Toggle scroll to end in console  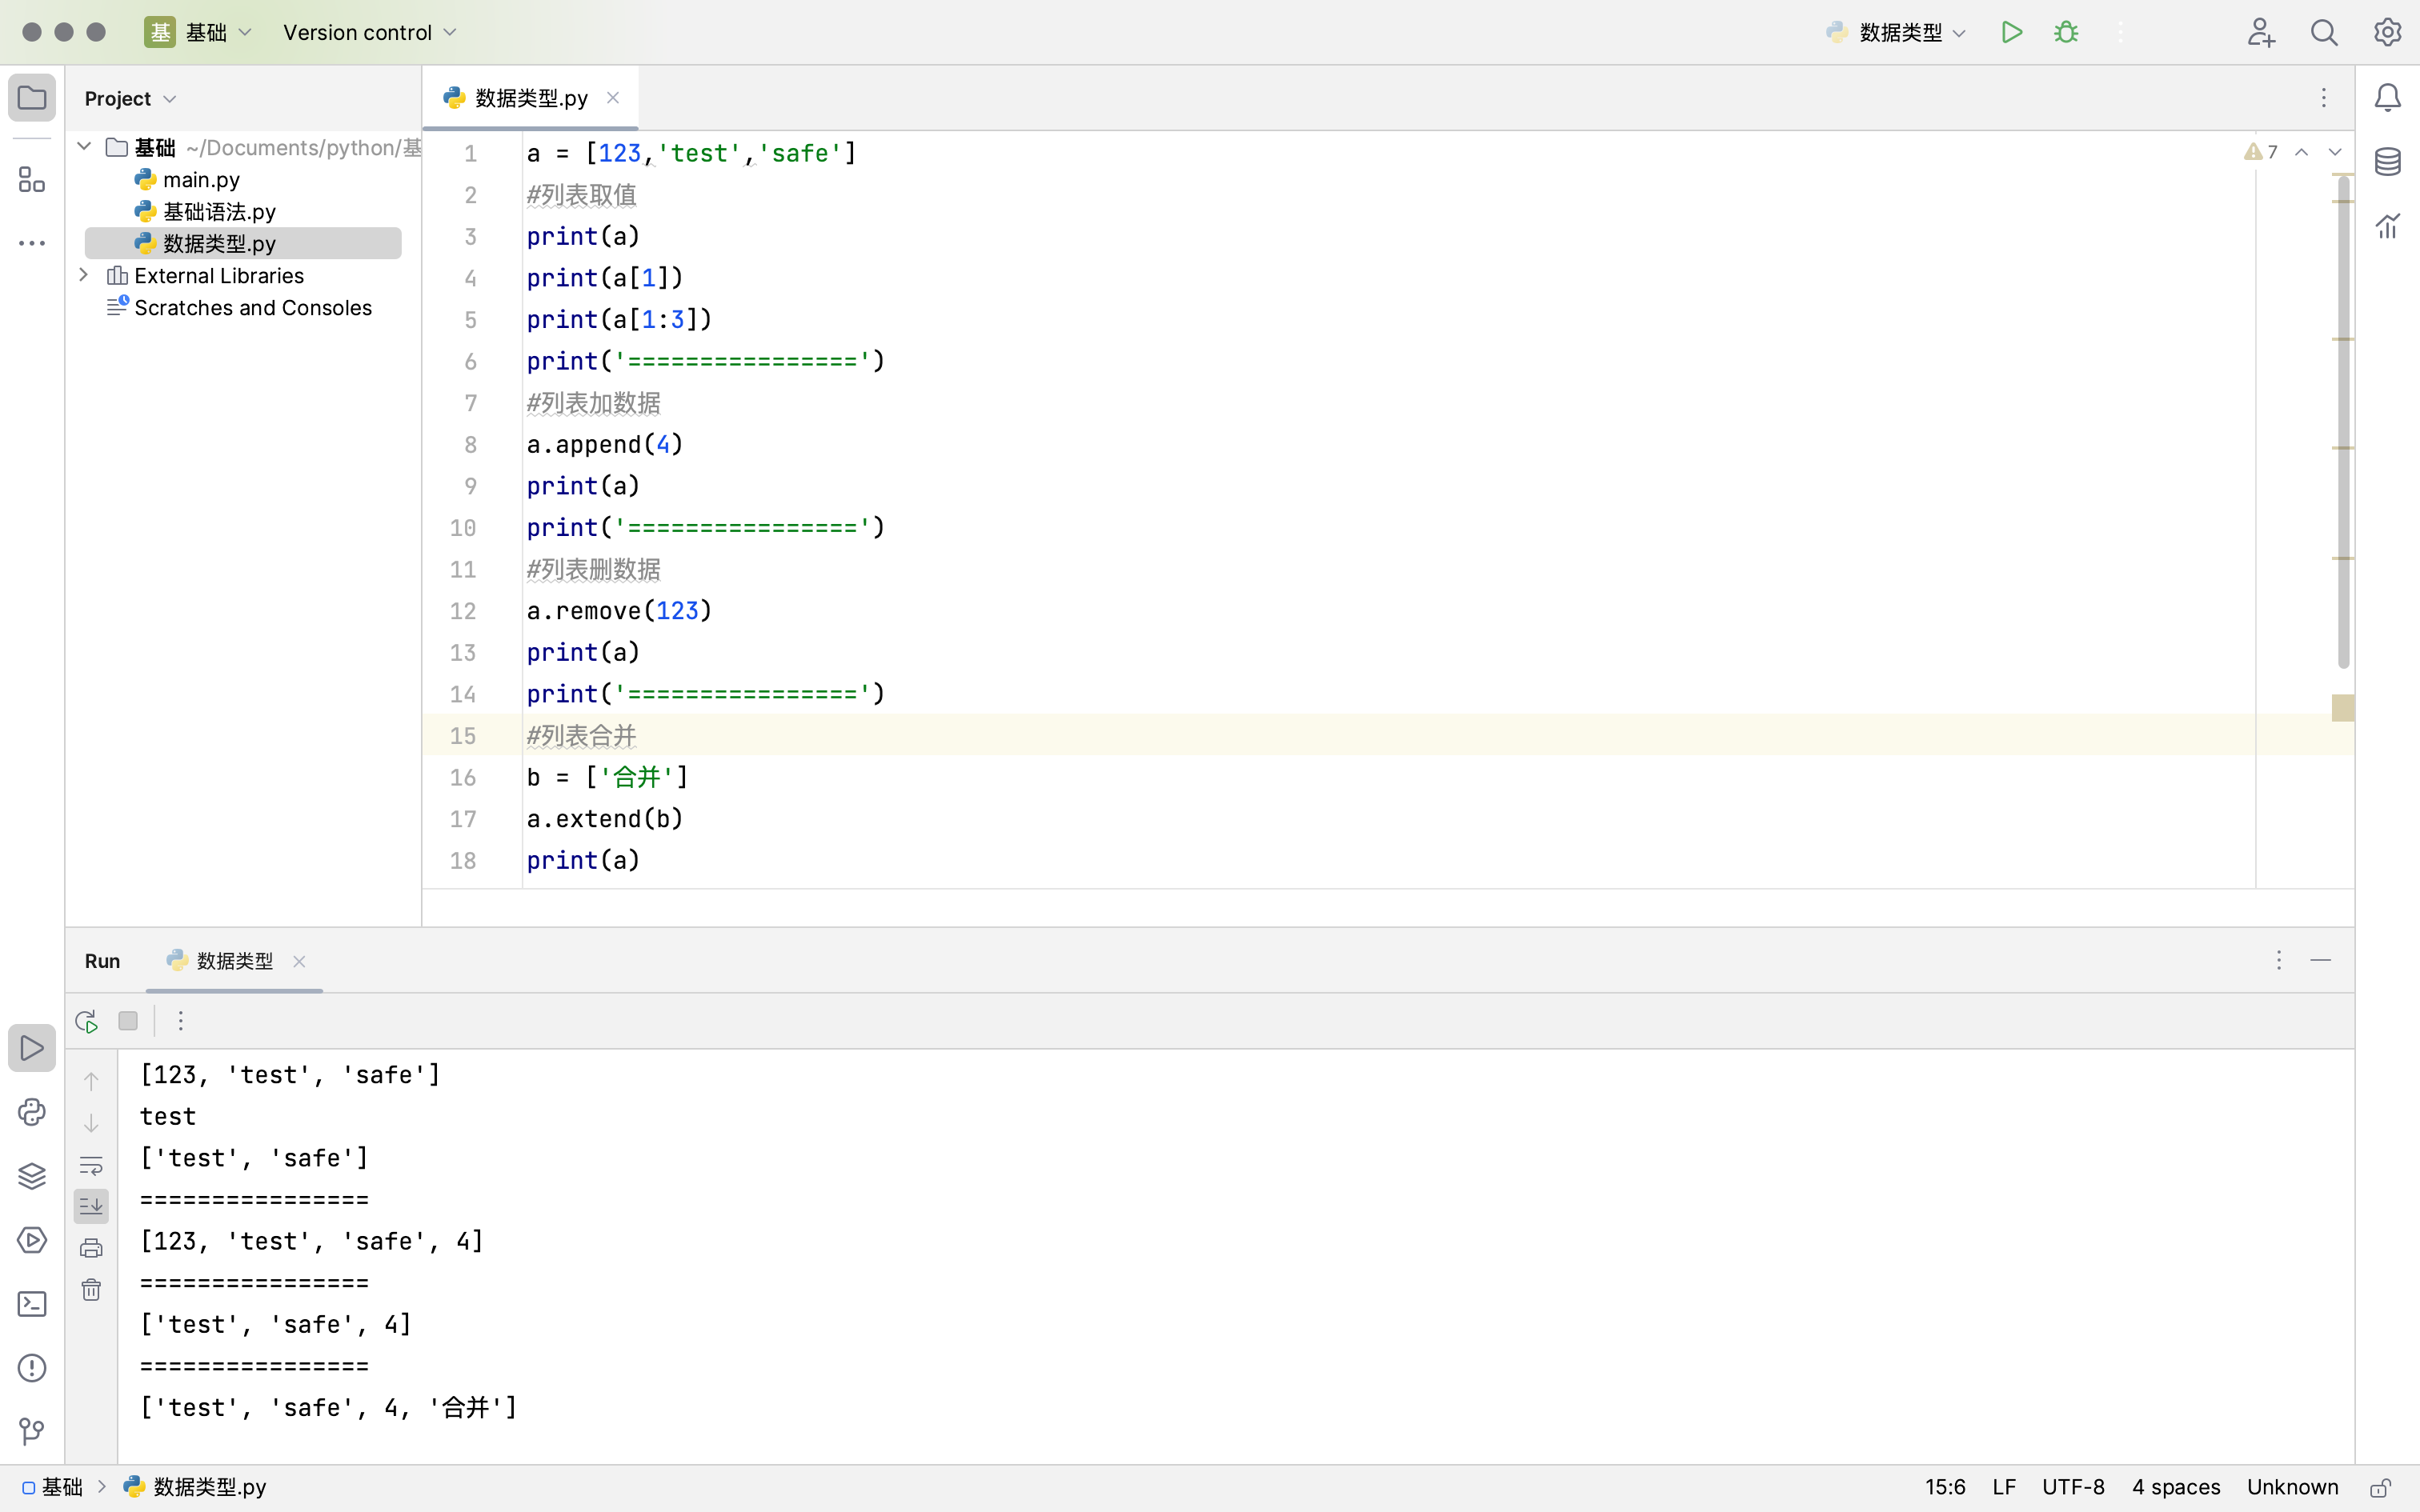click(91, 1206)
